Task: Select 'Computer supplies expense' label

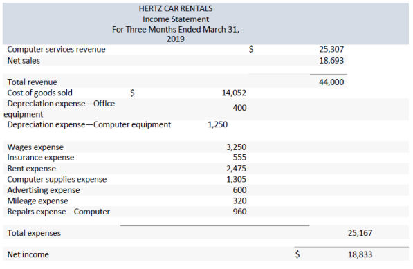Action: click(57, 179)
